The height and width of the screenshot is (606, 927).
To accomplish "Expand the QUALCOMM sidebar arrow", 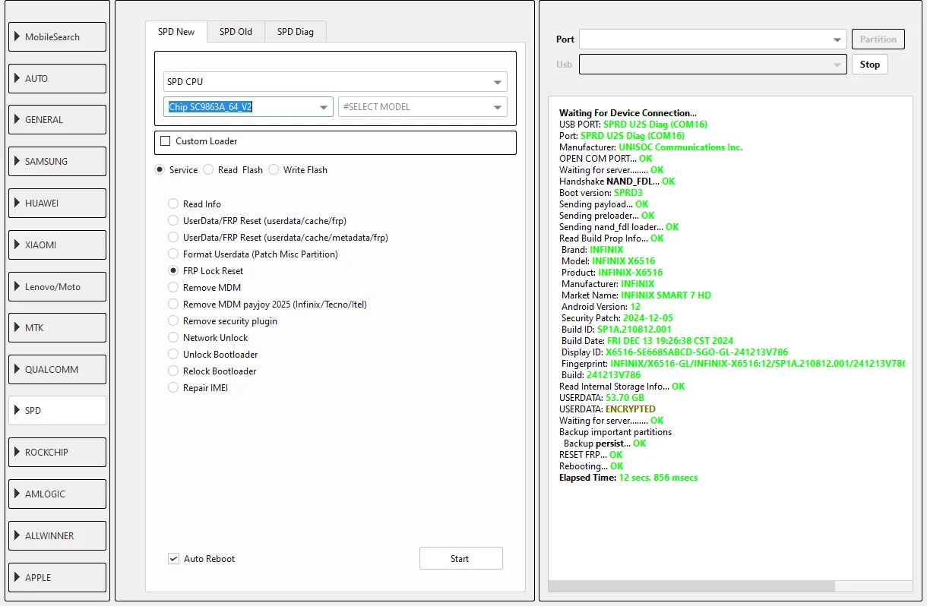I will pos(17,370).
